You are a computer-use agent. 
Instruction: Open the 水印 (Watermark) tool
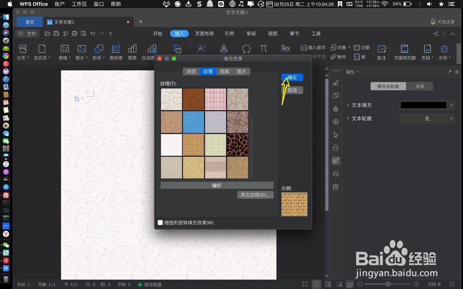click(444, 51)
